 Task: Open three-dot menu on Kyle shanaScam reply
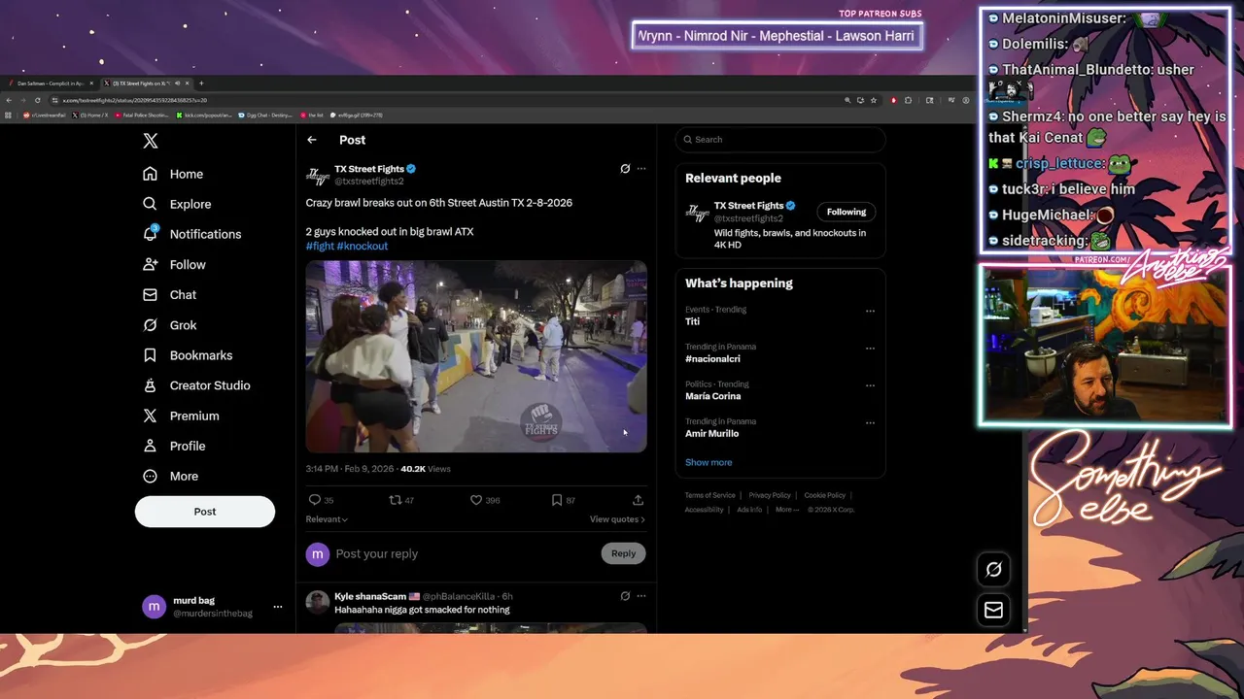point(641,596)
